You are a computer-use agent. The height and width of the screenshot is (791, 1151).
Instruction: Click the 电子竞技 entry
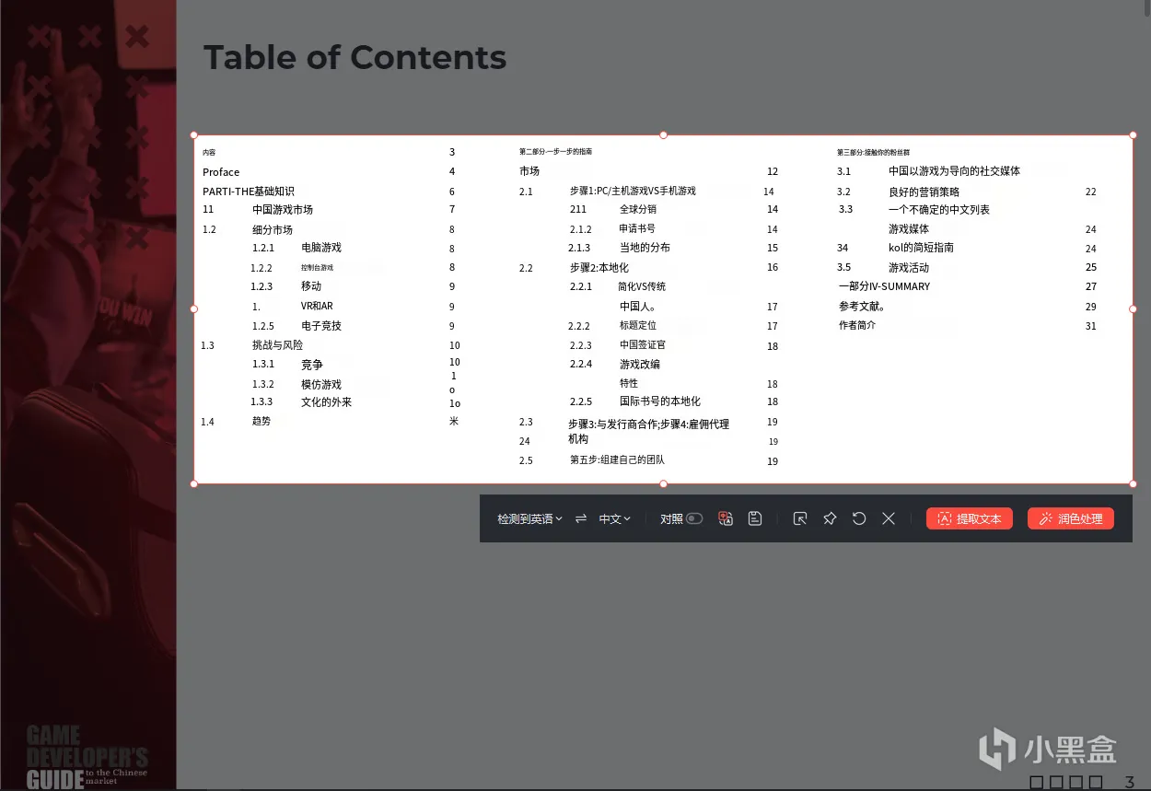click(x=321, y=326)
